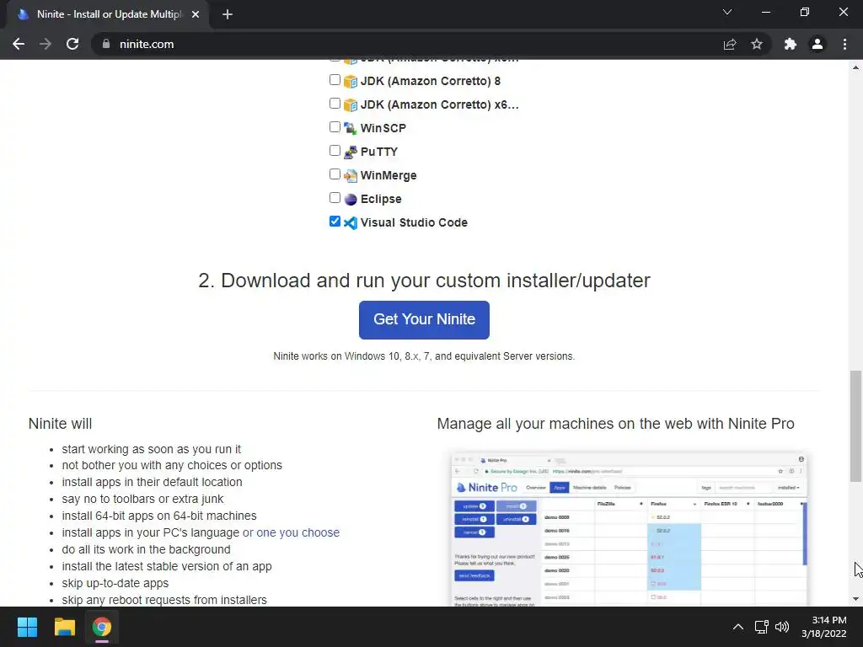863x647 pixels.
Task: Click the page vertical scrollbar thumb
Action: click(x=855, y=426)
